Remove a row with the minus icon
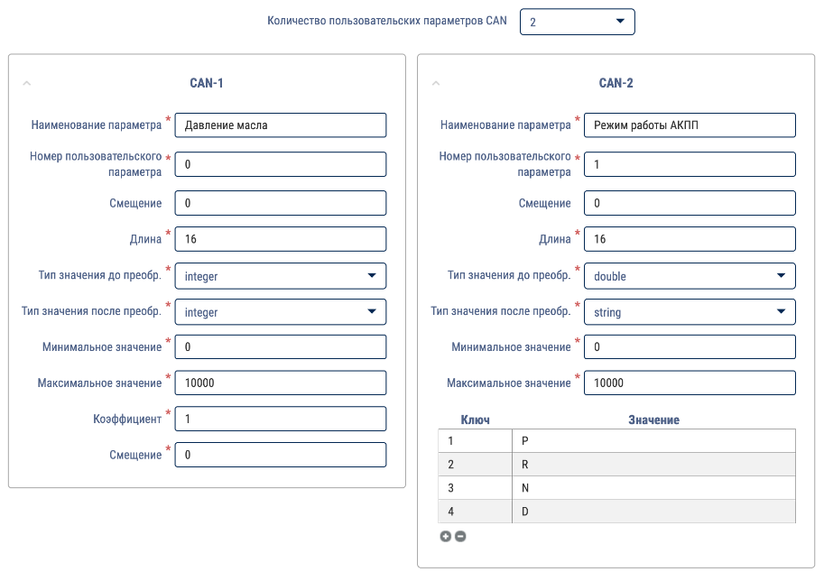The height and width of the screenshot is (572, 824). point(460,536)
